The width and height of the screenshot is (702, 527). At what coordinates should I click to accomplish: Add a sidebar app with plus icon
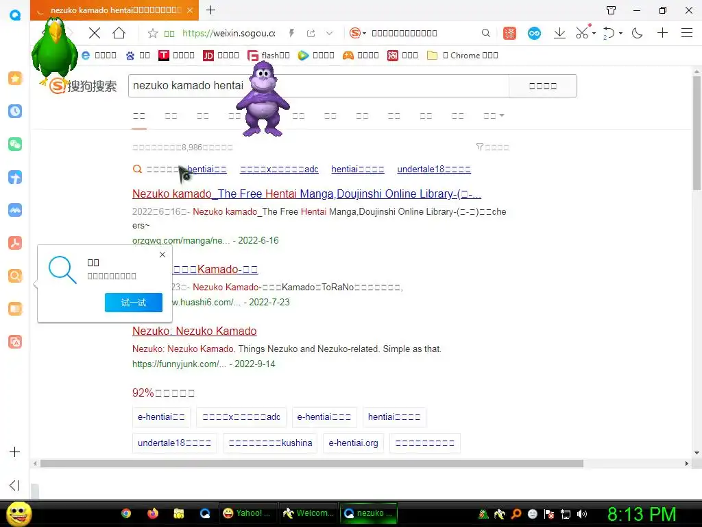click(x=15, y=452)
